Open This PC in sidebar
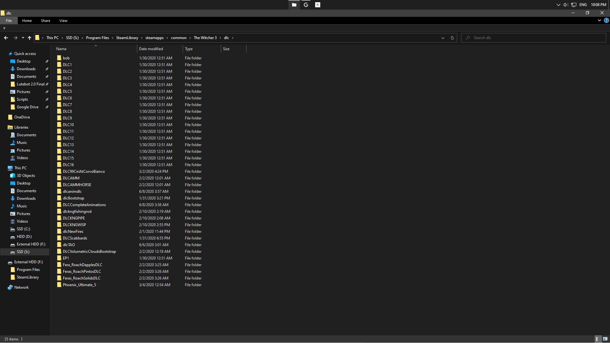610x343 pixels. coord(20,168)
